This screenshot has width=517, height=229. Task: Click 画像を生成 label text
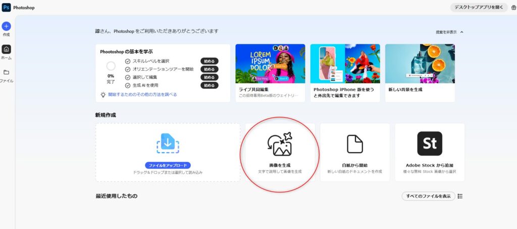click(x=280, y=165)
